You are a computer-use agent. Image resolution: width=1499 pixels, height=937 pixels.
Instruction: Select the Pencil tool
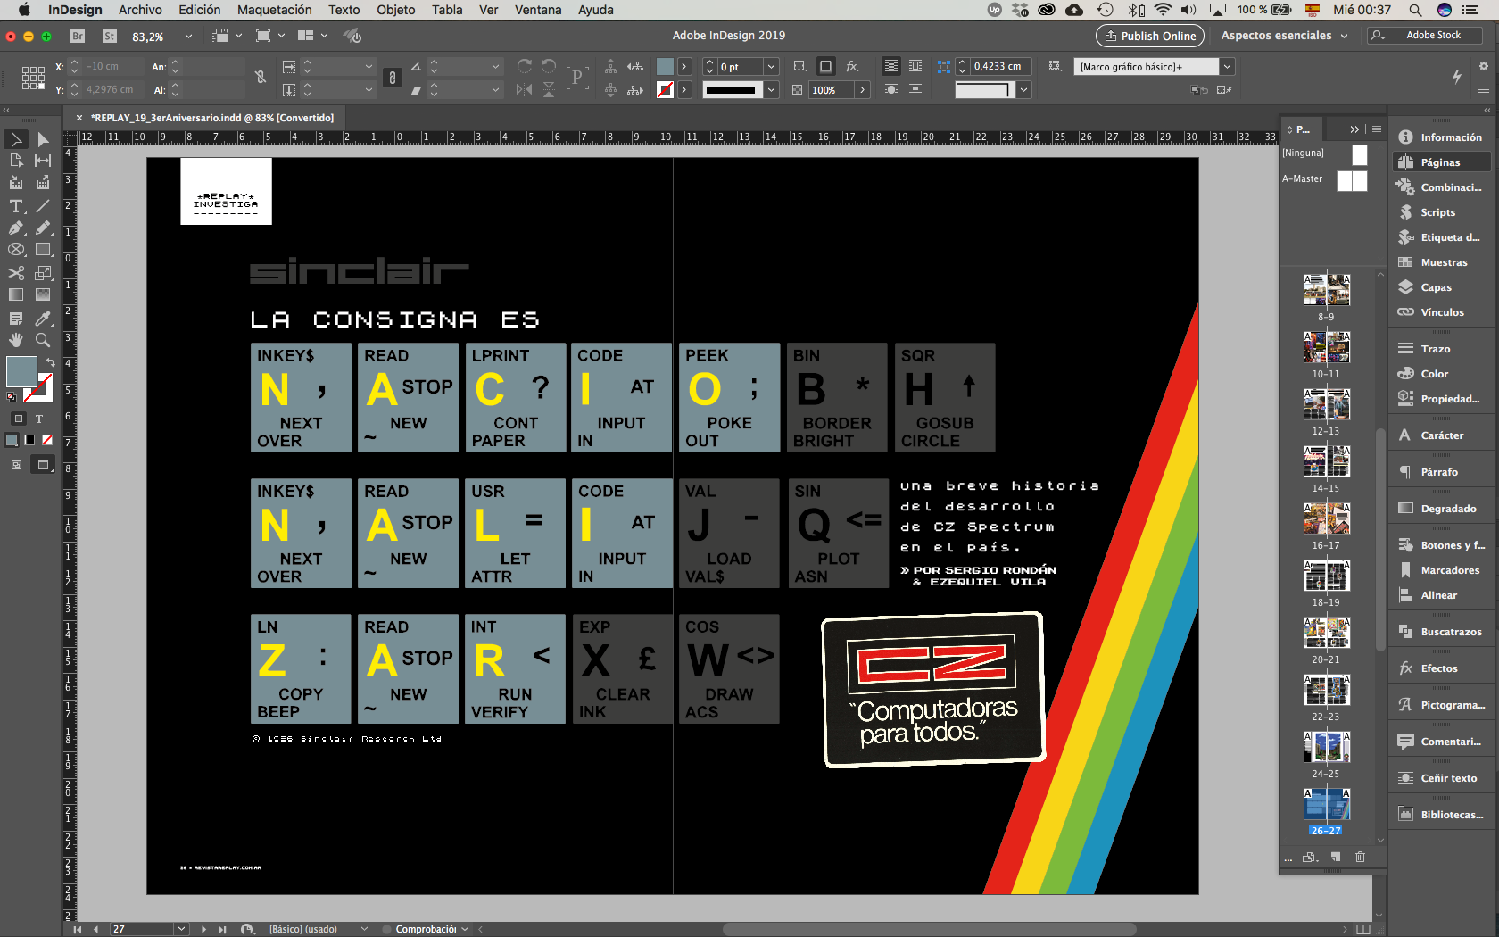pos(42,228)
